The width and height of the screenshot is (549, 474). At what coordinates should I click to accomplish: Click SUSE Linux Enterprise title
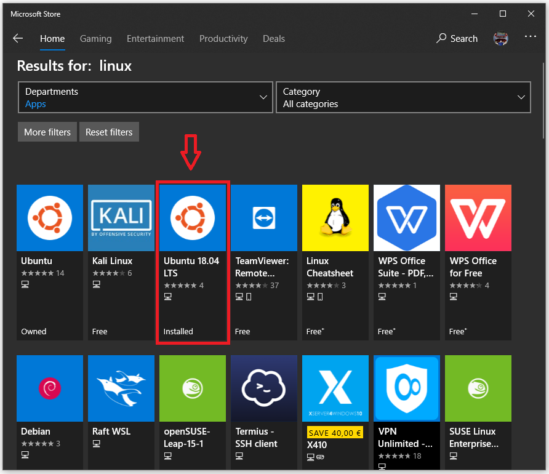474,438
